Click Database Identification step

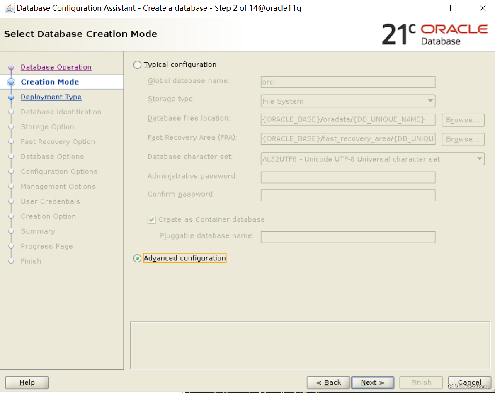pyautogui.click(x=61, y=112)
